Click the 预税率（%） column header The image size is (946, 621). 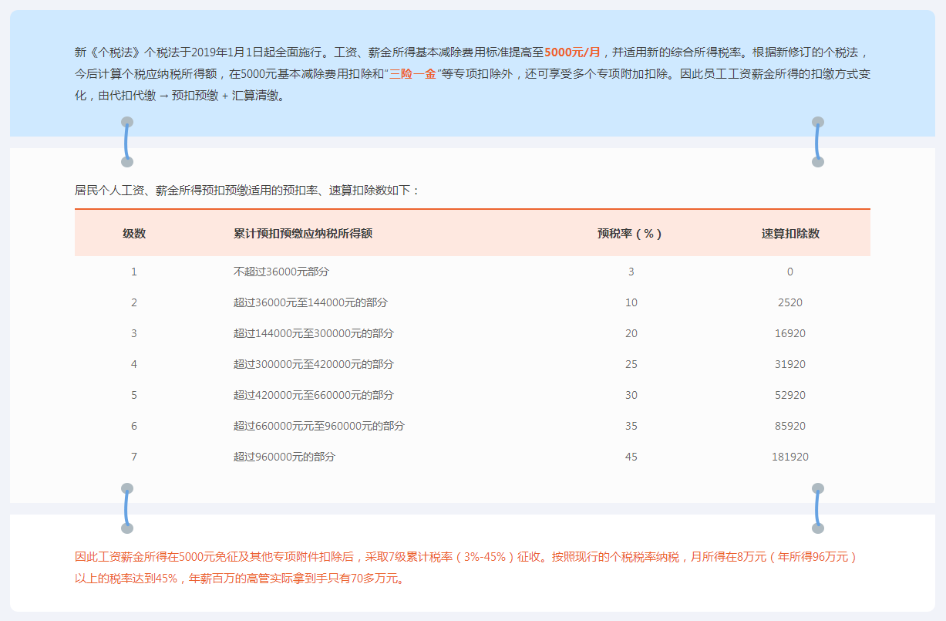click(631, 233)
